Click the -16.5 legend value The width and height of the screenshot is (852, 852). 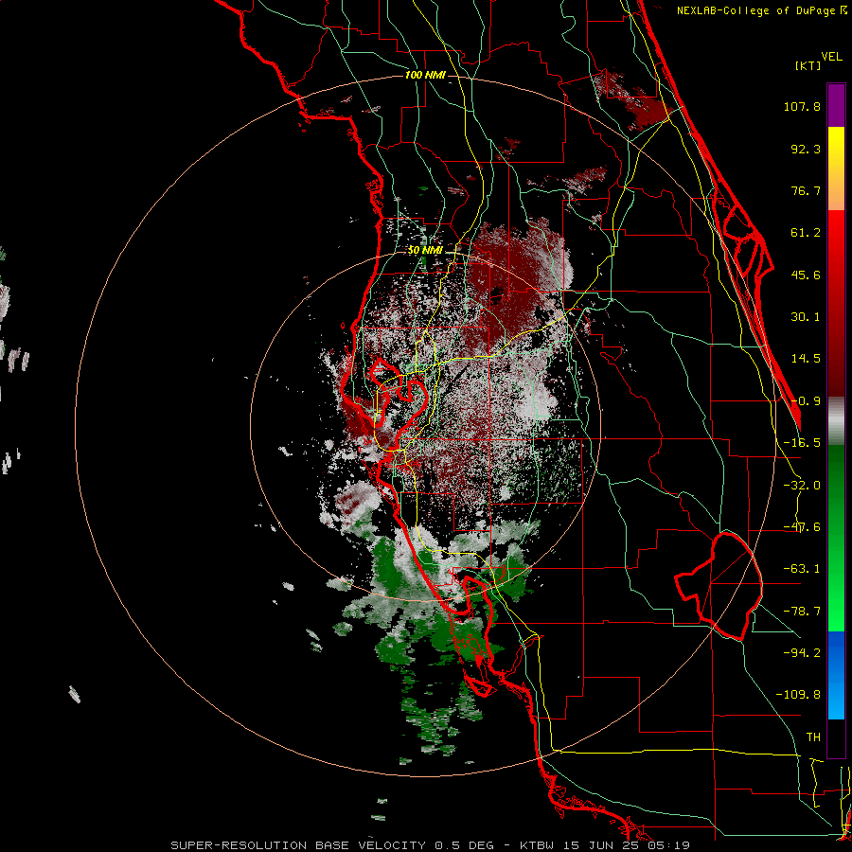point(802,443)
